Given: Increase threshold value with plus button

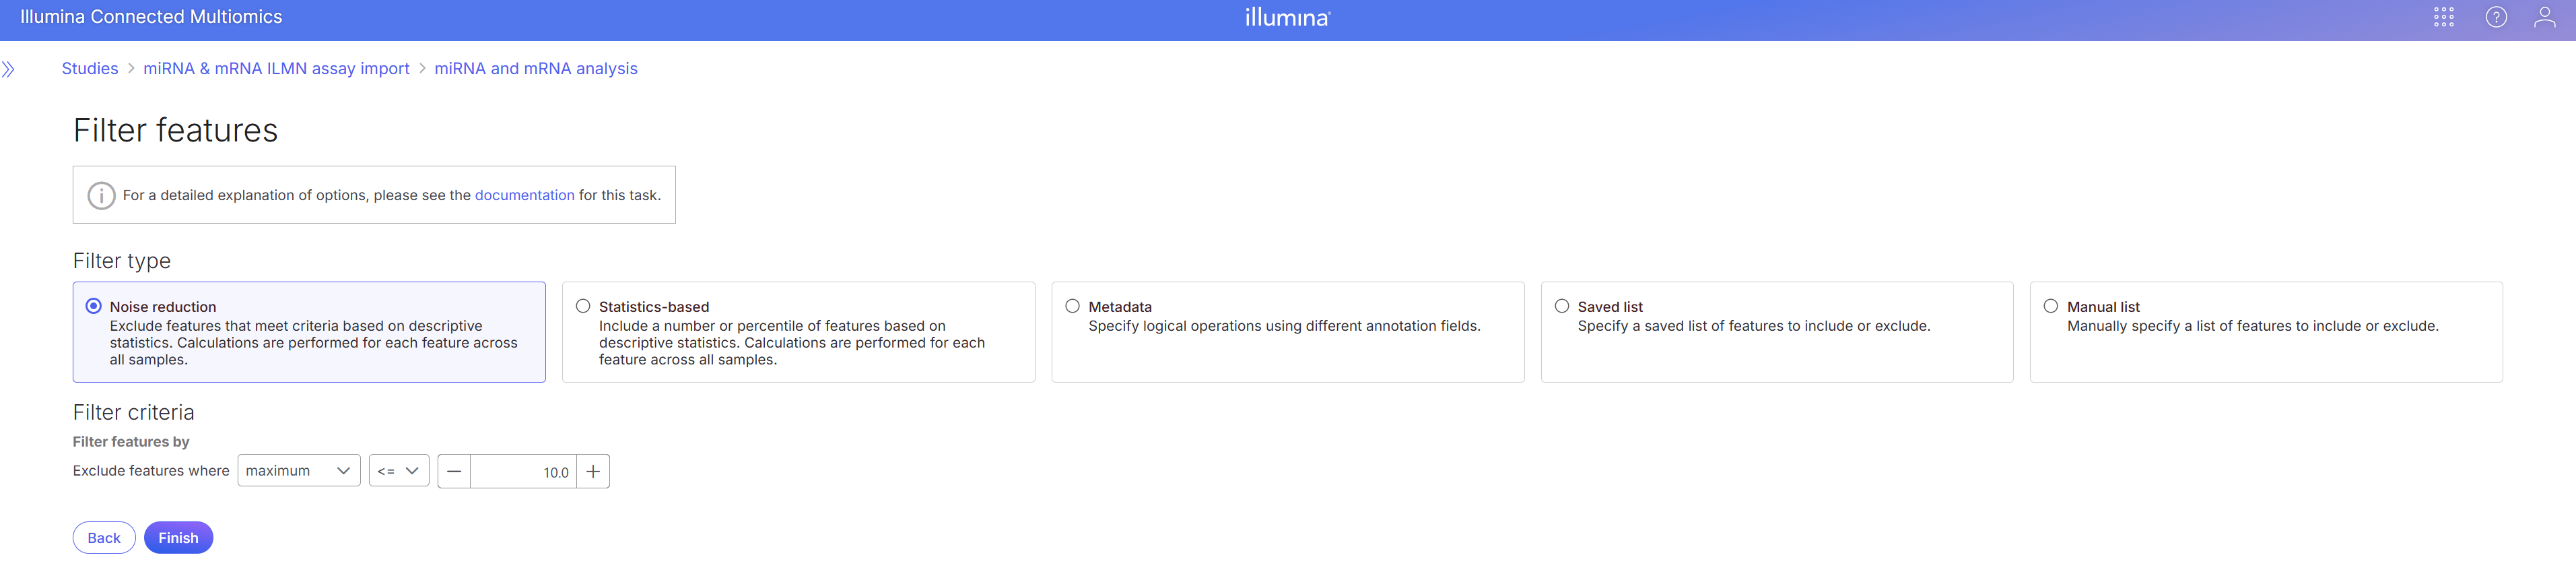Looking at the screenshot, I should pyautogui.click(x=593, y=471).
